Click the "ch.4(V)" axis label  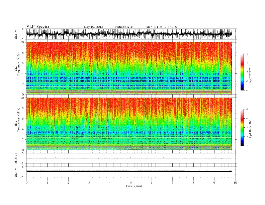pyautogui.click(x=16, y=172)
